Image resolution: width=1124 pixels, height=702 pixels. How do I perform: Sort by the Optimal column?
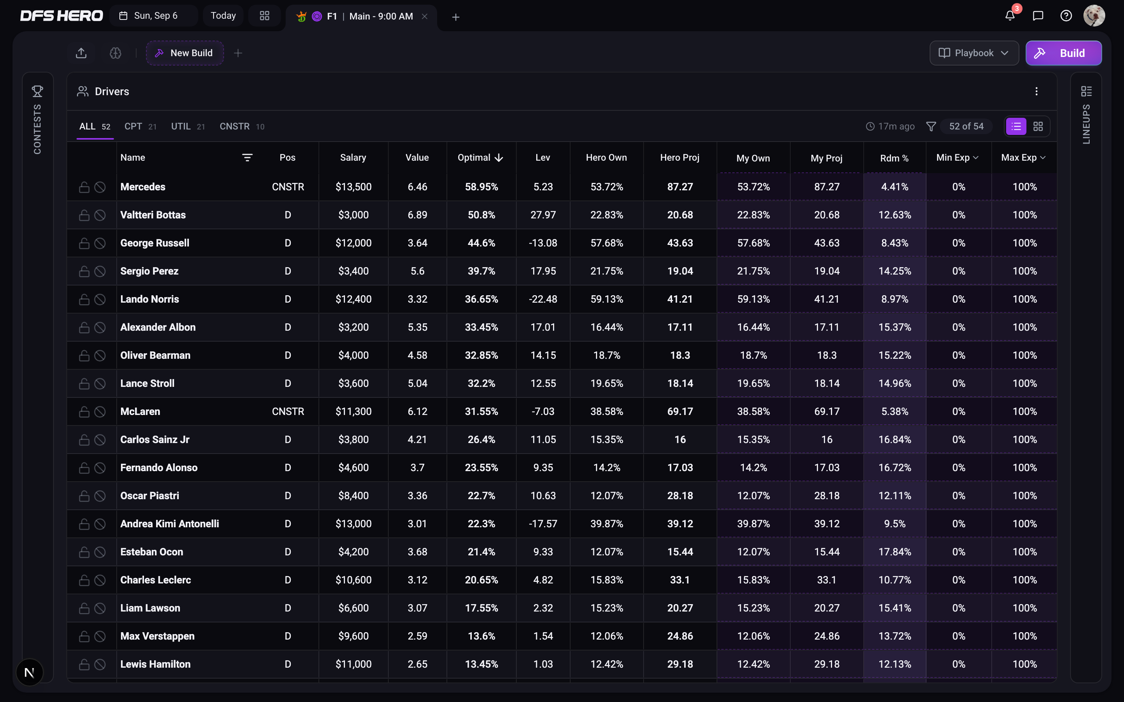(x=480, y=158)
